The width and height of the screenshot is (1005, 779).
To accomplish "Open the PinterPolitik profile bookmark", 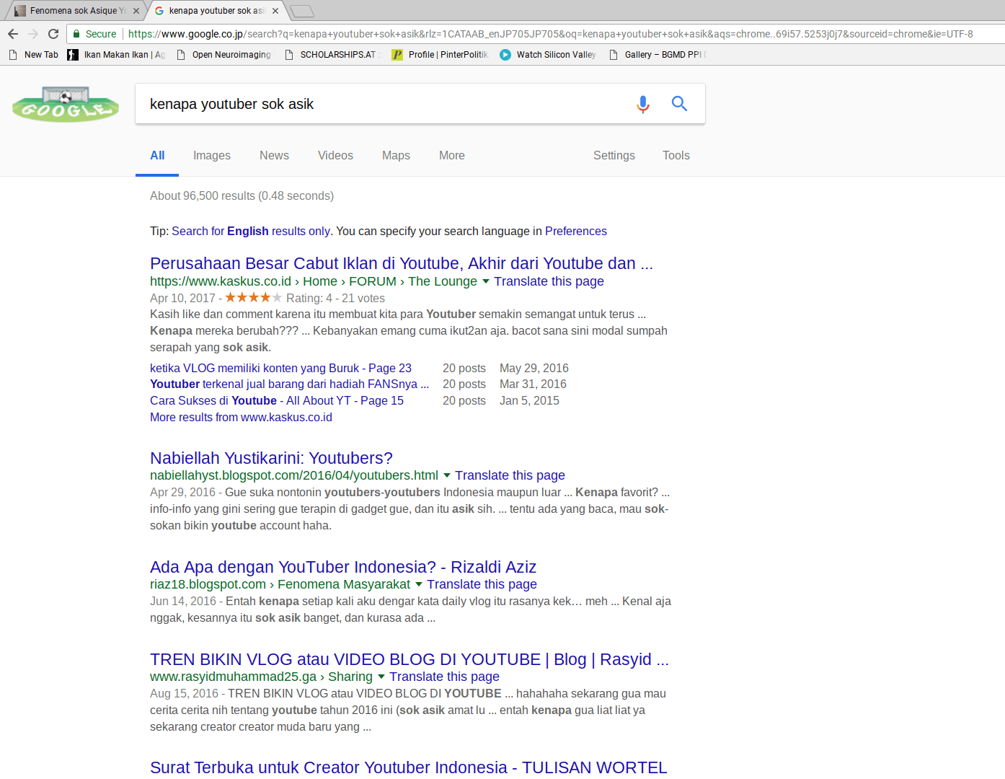I will click(440, 55).
